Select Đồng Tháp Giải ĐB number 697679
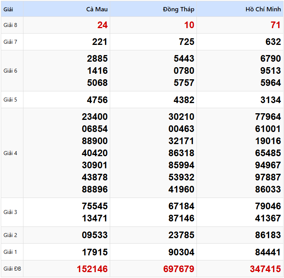 (179, 269)
